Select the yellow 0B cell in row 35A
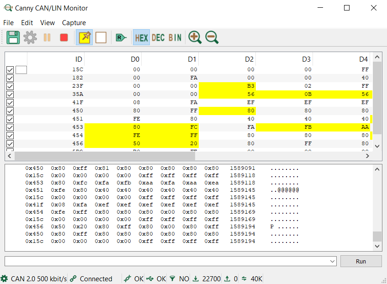The image size is (387, 284). [x=284, y=94]
